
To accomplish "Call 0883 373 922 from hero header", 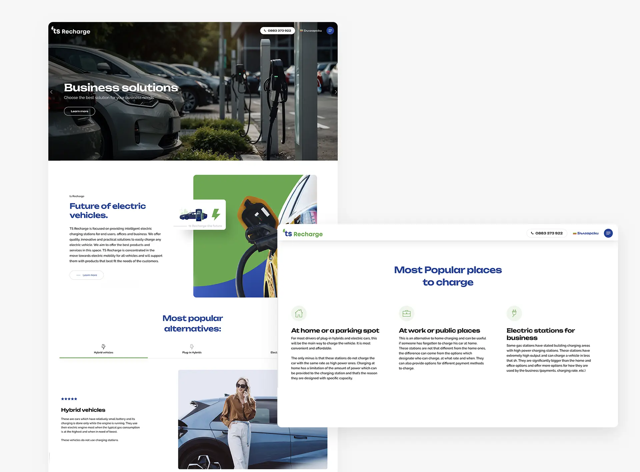I will [x=277, y=31].
